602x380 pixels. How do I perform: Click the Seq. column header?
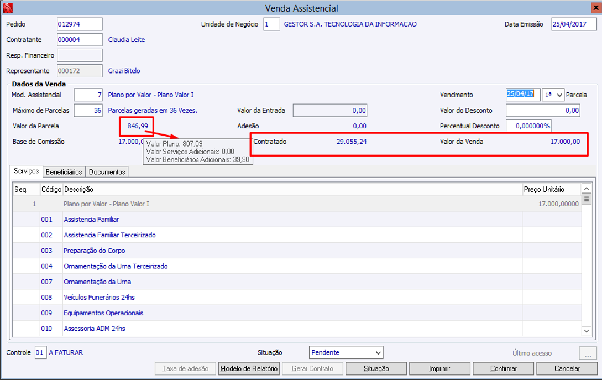tap(27, 189)
